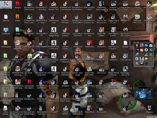
Task: Launch Dino Crisis shortcut
Action: tap(102, 70)
